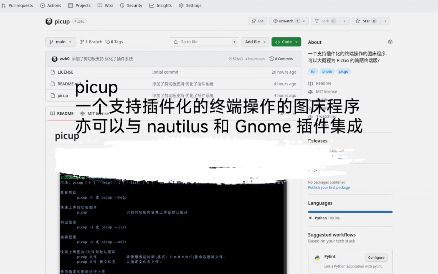View the 8 Commits history
The image size is (438, 274).
(281, 59)
